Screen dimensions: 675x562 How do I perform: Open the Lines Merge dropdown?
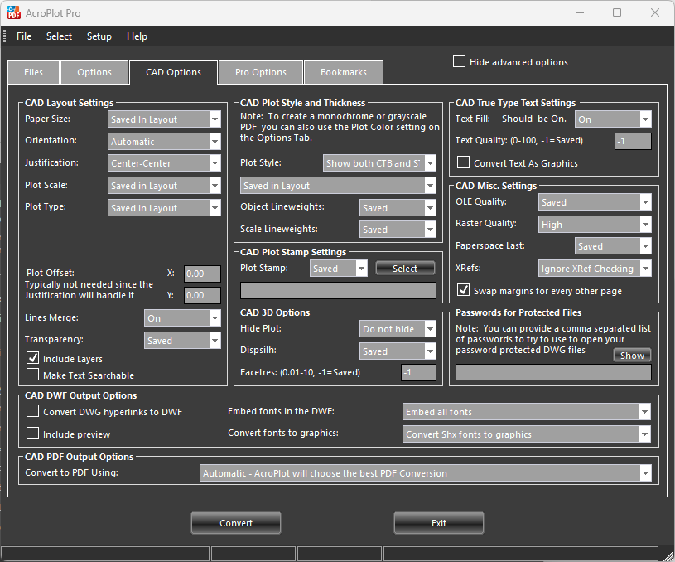[182, 318]
